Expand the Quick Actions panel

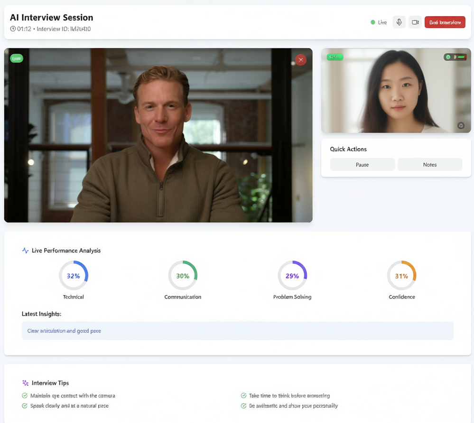(x=348, y=149)
